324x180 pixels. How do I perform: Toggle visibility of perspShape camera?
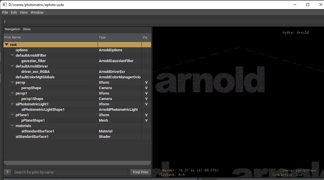coord(146,88)
